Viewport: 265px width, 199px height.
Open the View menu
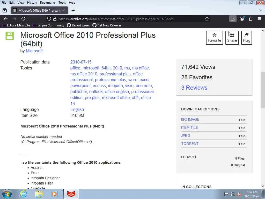[21, 3]
